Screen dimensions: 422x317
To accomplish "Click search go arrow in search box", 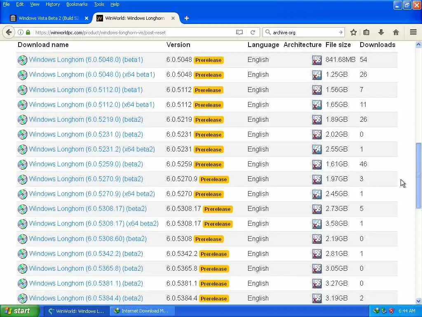I will [x=340, y=32].
